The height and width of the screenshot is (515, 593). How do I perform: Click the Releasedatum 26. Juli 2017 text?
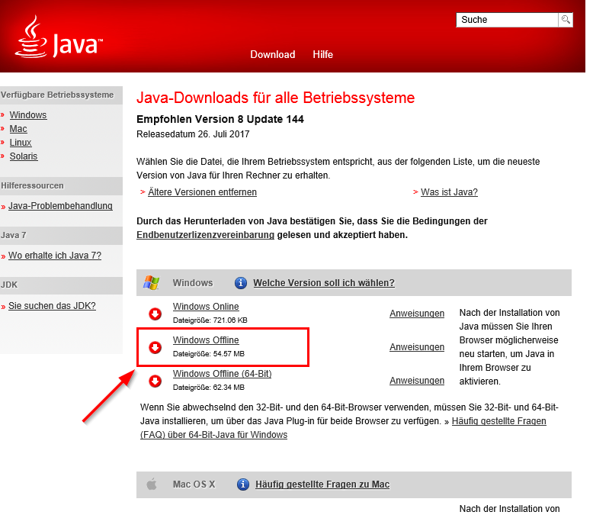pyautogui.click(x=193, y=134)
